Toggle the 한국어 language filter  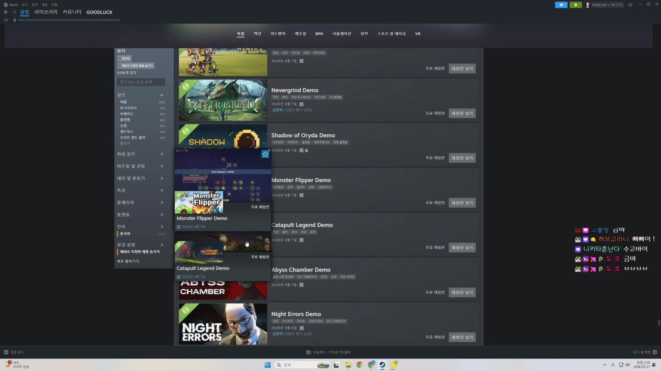[x=125, y=234]
